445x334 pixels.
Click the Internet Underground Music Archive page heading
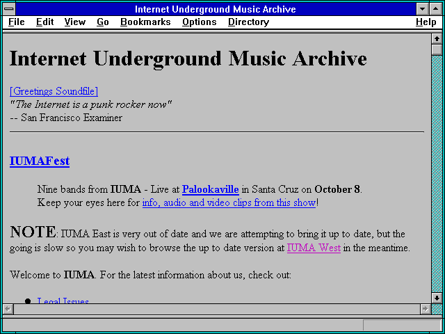click(x=188, y=58)
